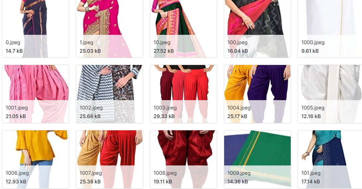Click the 17.14 kB file size text
Image resolution: width=362 pixels, height=189 pixels.
(x=310, y=182)
